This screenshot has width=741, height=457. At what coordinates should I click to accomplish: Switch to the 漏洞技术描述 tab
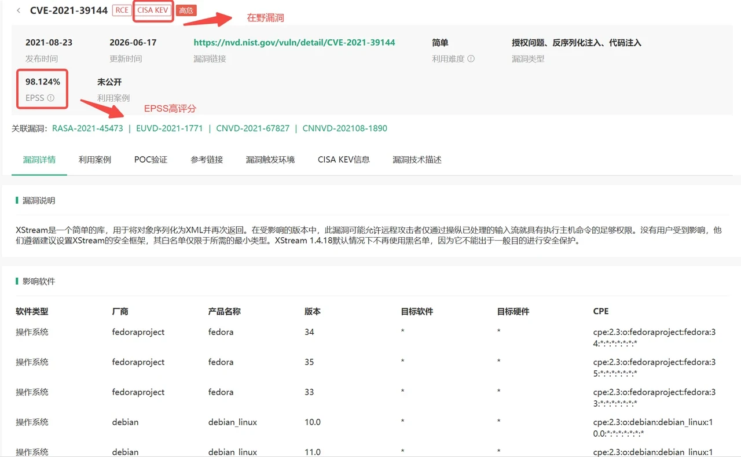[417, 160]
